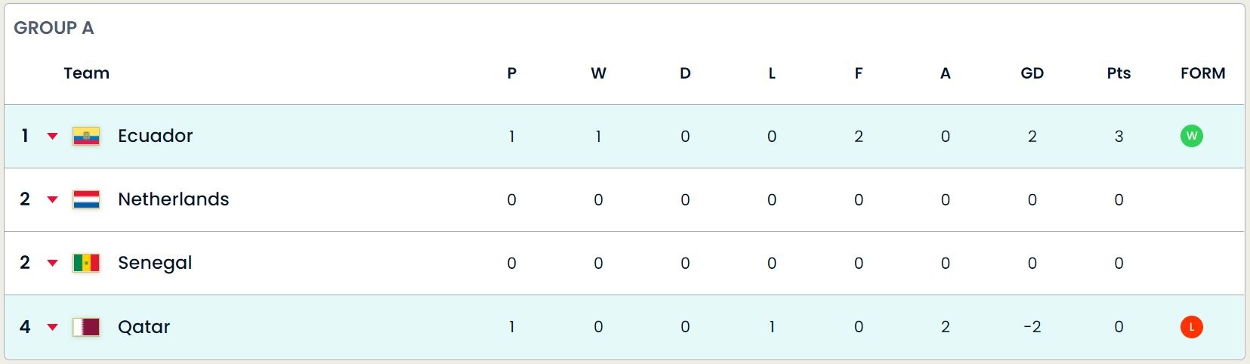The width and height of the screenshot is (1250, 364).
Task: Click Ecuador's green W form badge
Action: (1192, 136)
